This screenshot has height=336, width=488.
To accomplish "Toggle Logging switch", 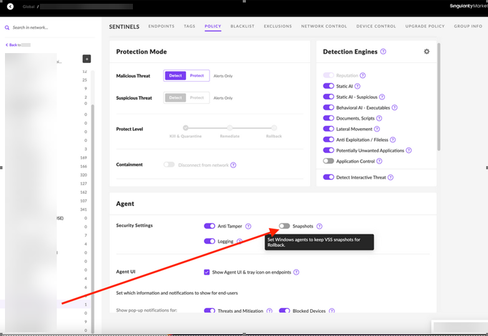I will click(x=210, y=241).
